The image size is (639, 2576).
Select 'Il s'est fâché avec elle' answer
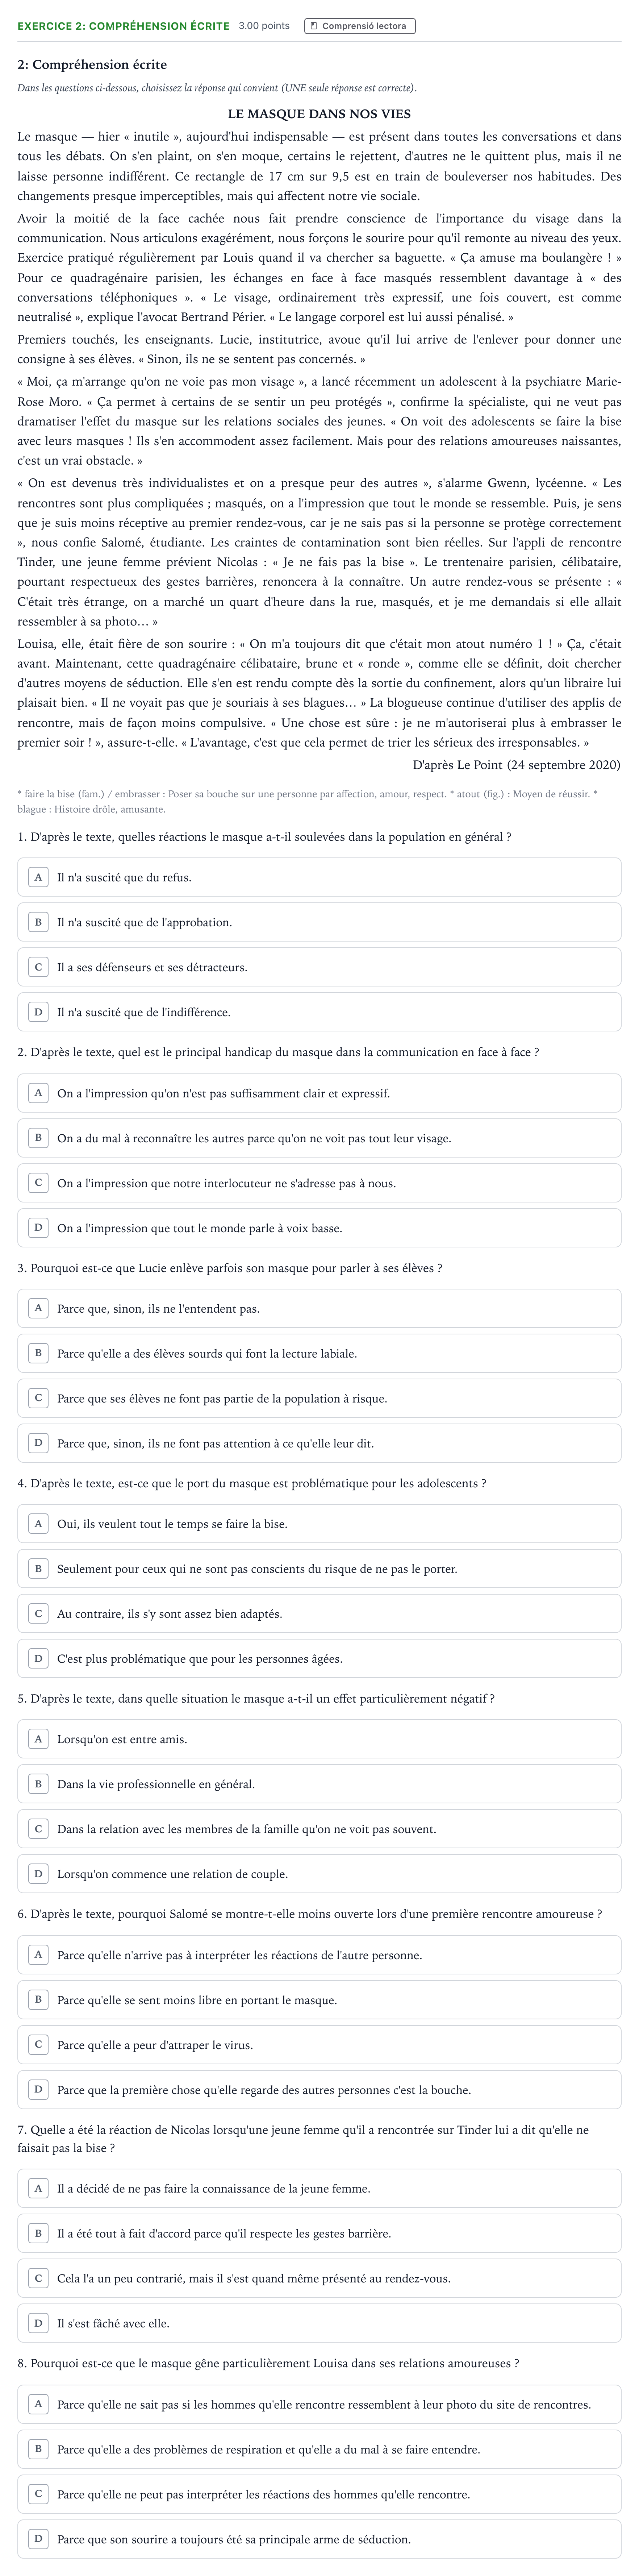(x=319, y=2323)
